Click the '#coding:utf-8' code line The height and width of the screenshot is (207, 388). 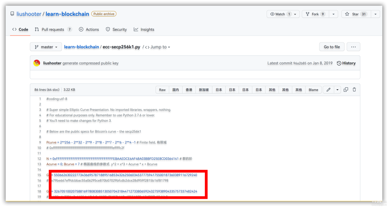57,99
